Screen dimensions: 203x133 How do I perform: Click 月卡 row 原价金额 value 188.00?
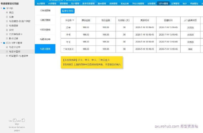click(x=86, y=27)
